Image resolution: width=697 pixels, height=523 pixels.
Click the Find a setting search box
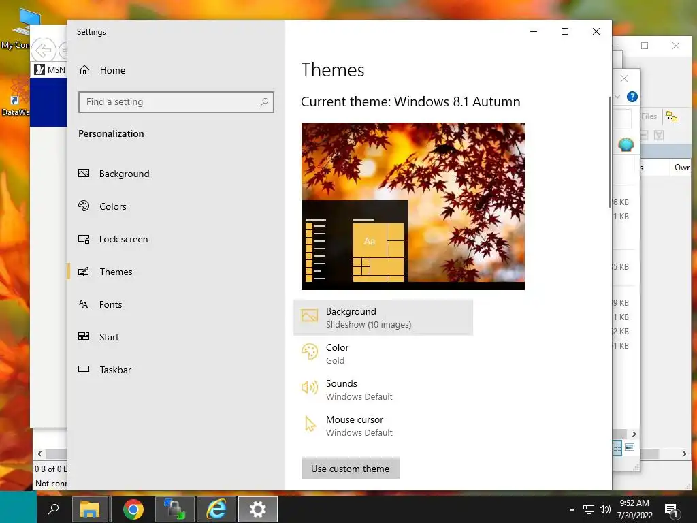click(x=176, y=102)
